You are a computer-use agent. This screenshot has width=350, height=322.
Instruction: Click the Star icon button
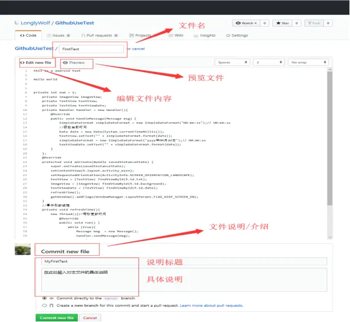click(282, 23)
